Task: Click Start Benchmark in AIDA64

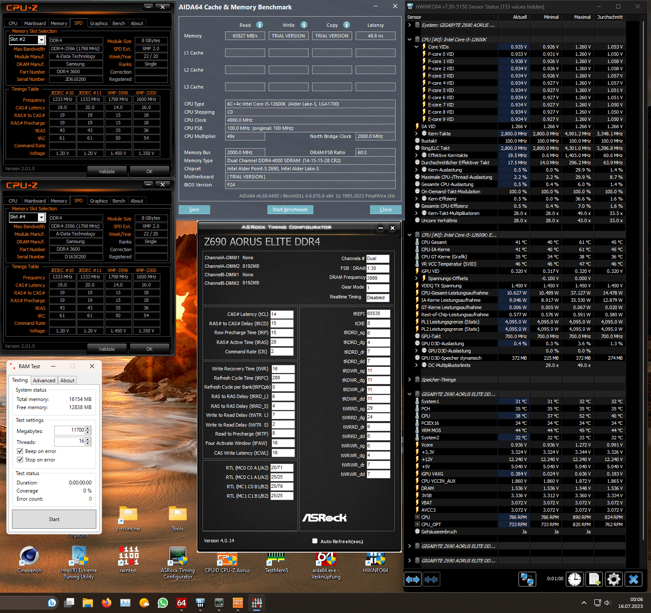Action: click(x=290, y=209)
